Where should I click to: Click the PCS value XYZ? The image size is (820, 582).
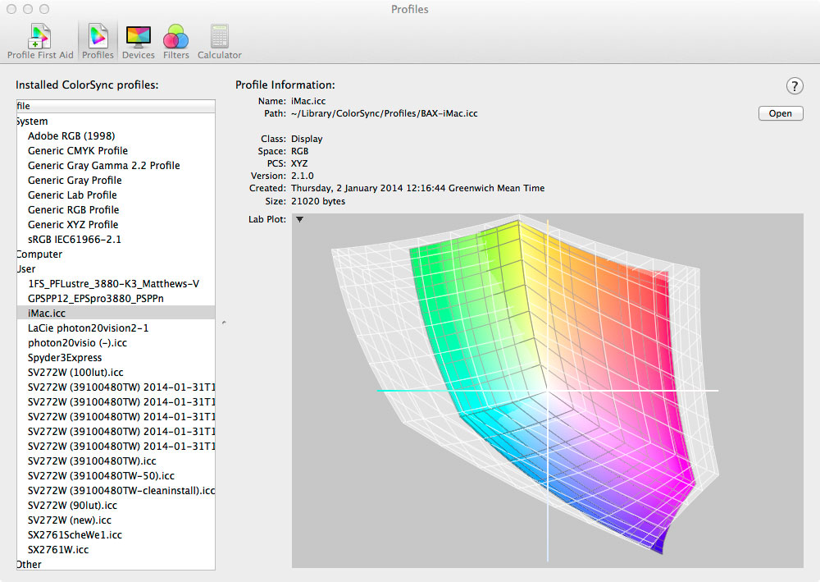pyautogui.click(x=299, y=163)
